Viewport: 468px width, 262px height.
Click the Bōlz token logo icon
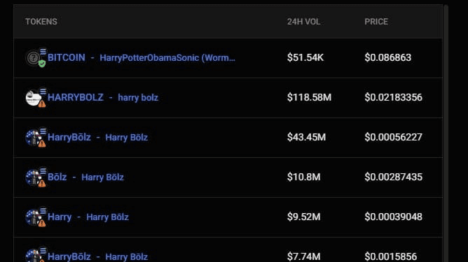pos(33,177)
